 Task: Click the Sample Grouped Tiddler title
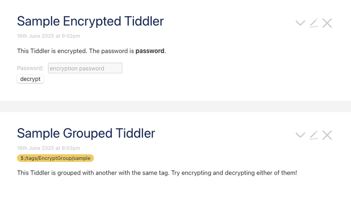[86, 133]
